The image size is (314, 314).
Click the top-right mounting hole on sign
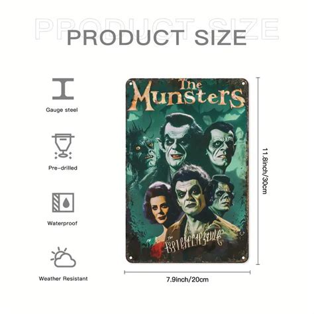tap(243, 83)
